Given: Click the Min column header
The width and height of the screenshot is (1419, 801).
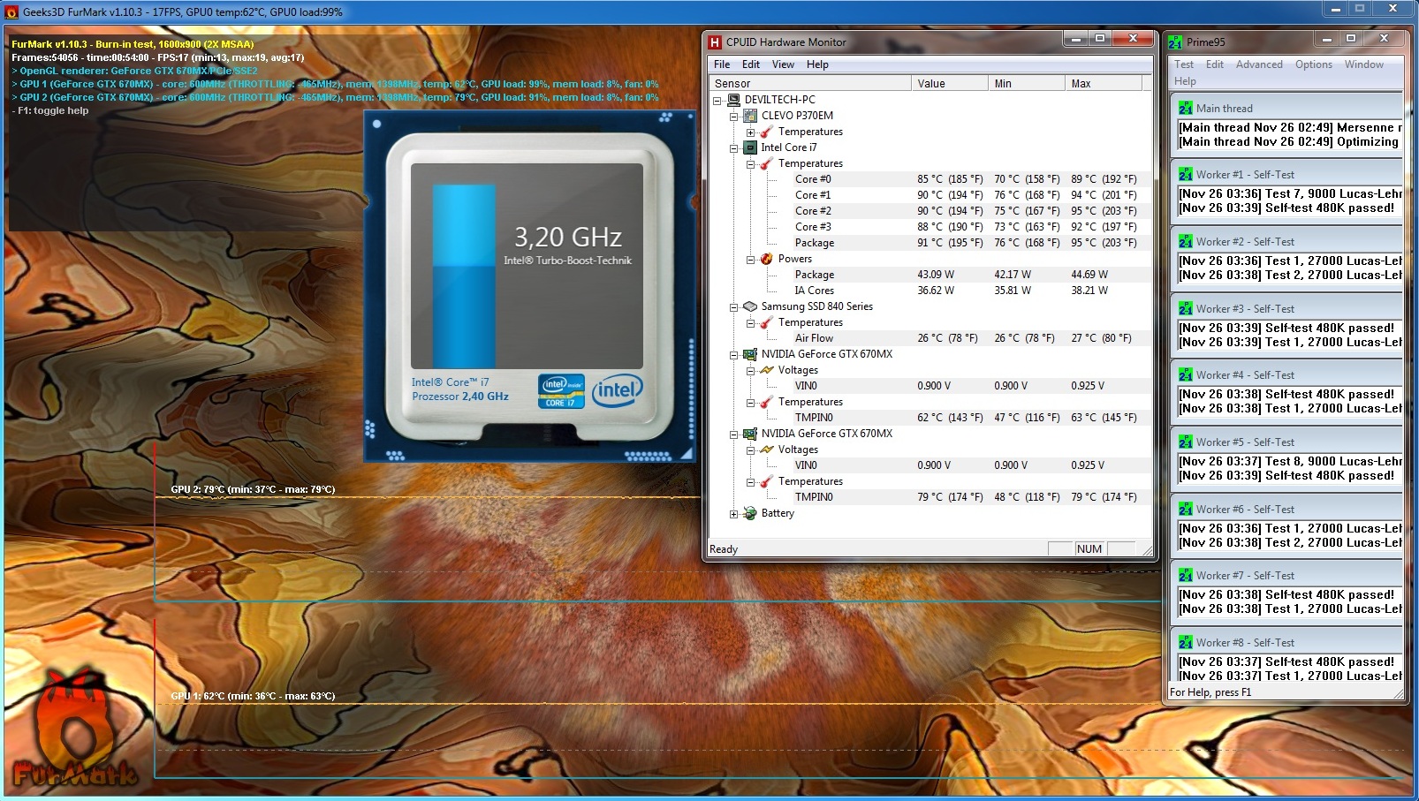Looking at the screenshot, I should (x=1027, y=84).
